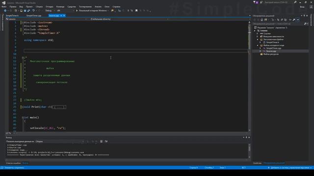Image resolution: width=314 pixels, height=176 pixels.
Task: Click the bookmark toolbar icon
Action: (136, 11)
